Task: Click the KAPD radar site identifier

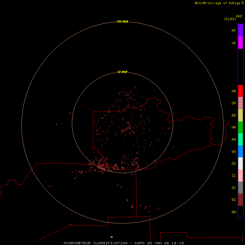Action: 140,243
